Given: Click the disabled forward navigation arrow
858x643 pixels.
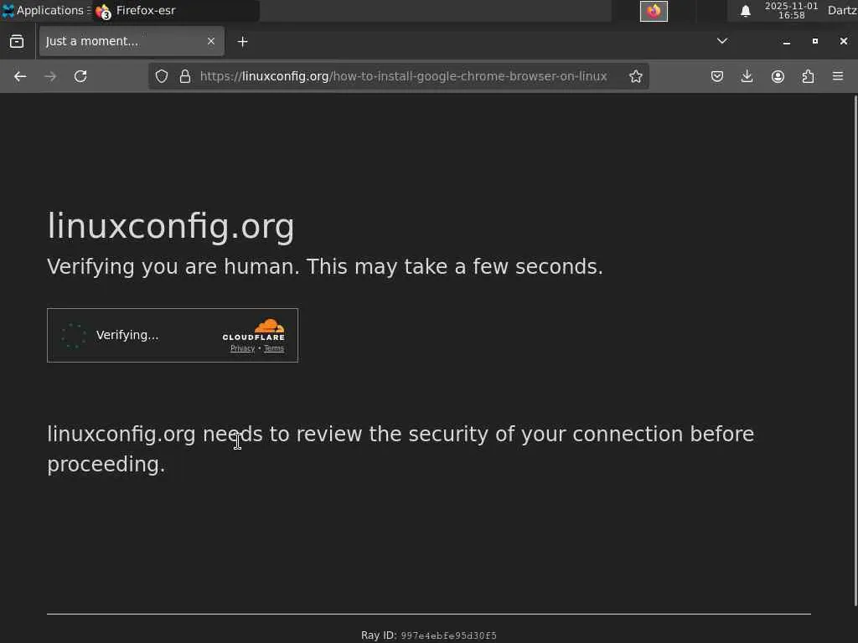Looking at the screenshot, I should [x=50, y=76].
